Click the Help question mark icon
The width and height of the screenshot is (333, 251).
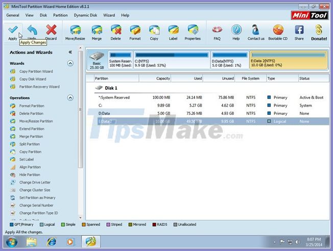point(236,30)
